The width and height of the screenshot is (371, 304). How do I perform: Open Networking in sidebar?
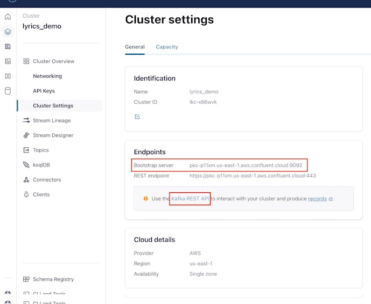[47, 76]
